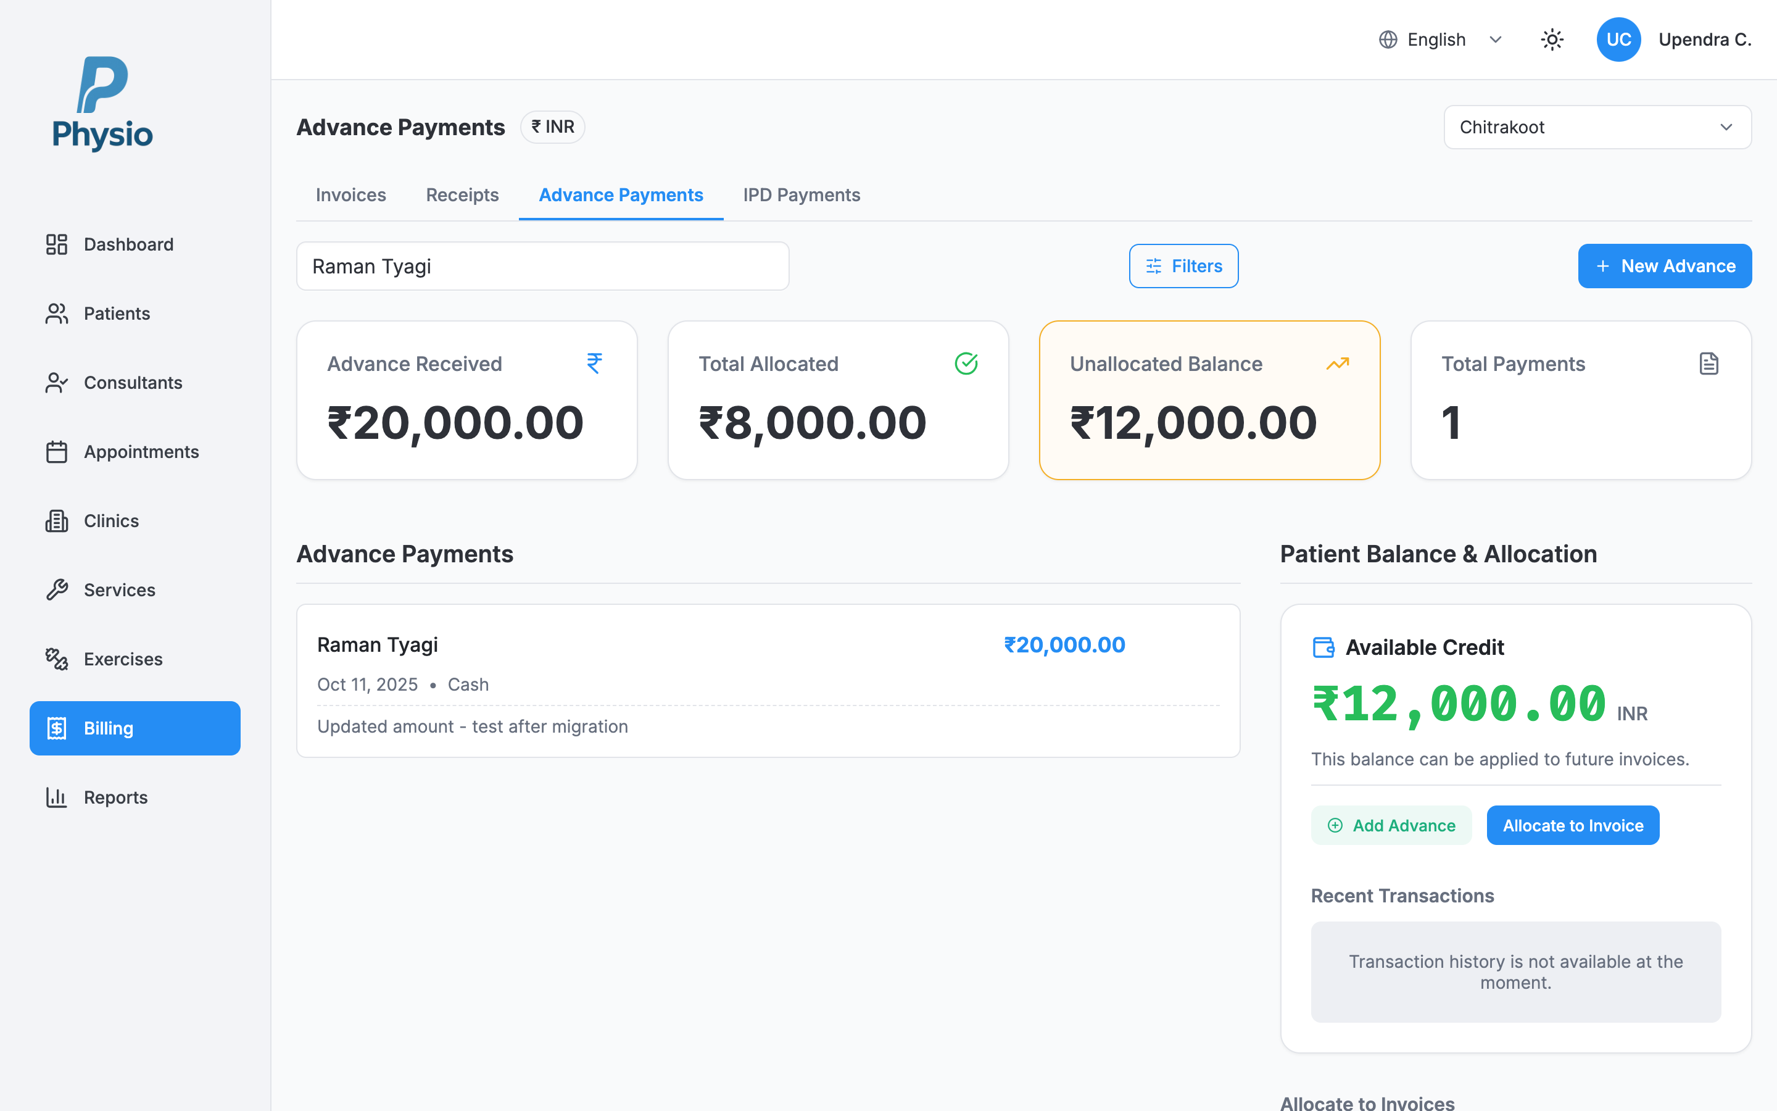This screenshot has width=1777, height=1111.
Task: Open the Clinics sidebar item
Action: pyautogui.click(x=111, y=520)
